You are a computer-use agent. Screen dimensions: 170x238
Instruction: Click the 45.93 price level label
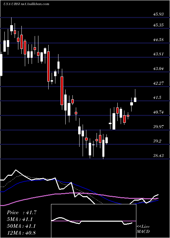[158, 14]
